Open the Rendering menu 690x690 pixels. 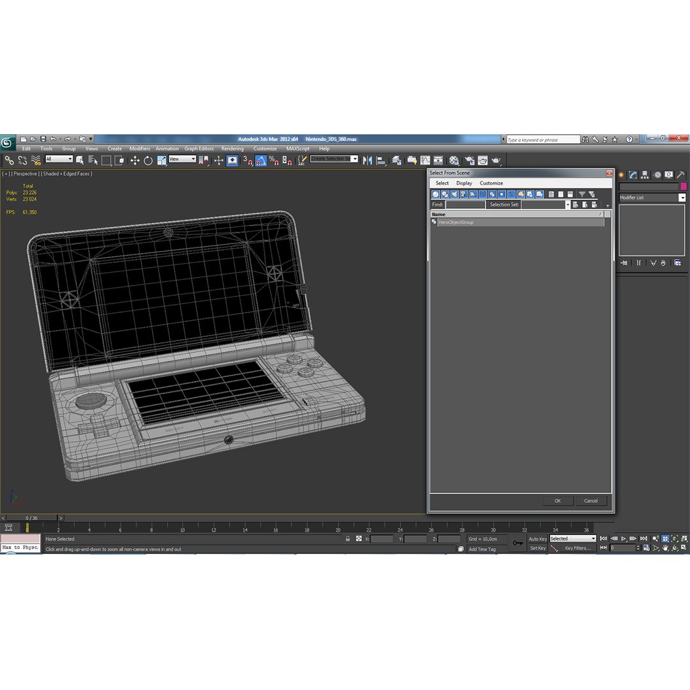click(x=233, y=149)
